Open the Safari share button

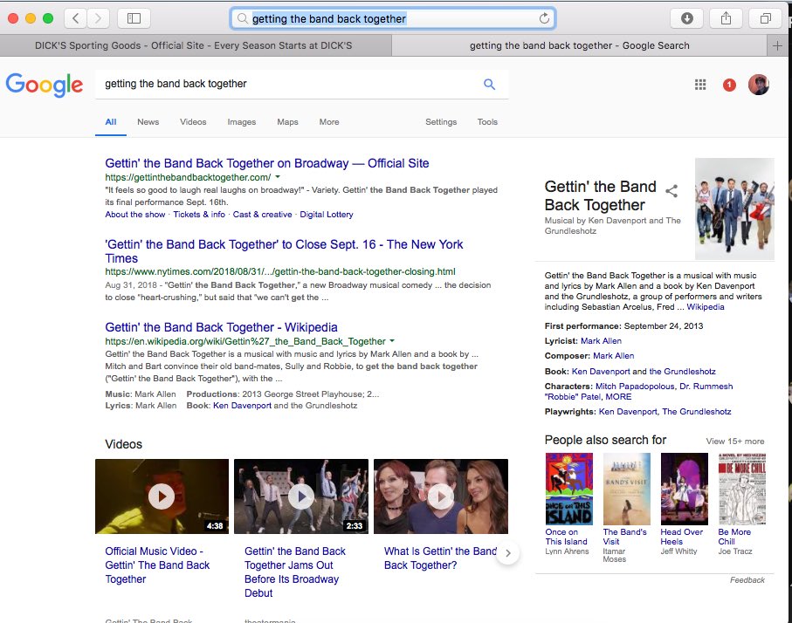pyautogui.click(x=726, y=18)
